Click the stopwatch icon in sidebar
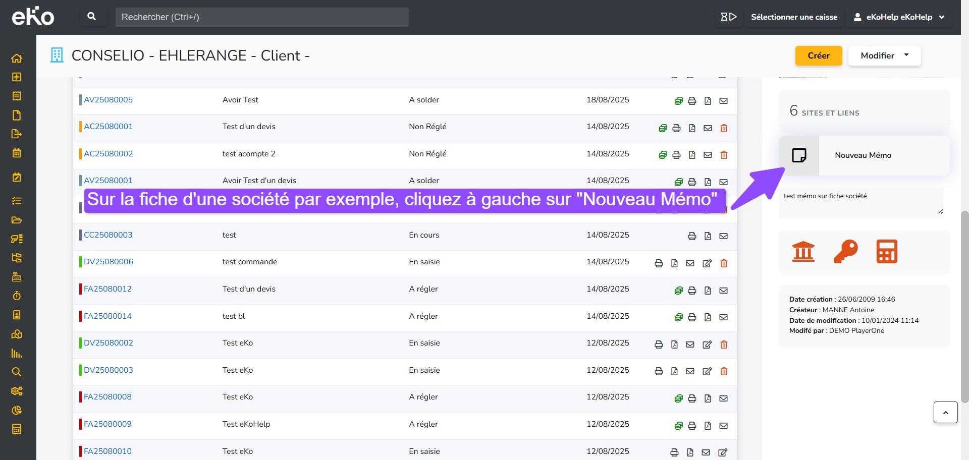969x460 pixels. point(17,296)
